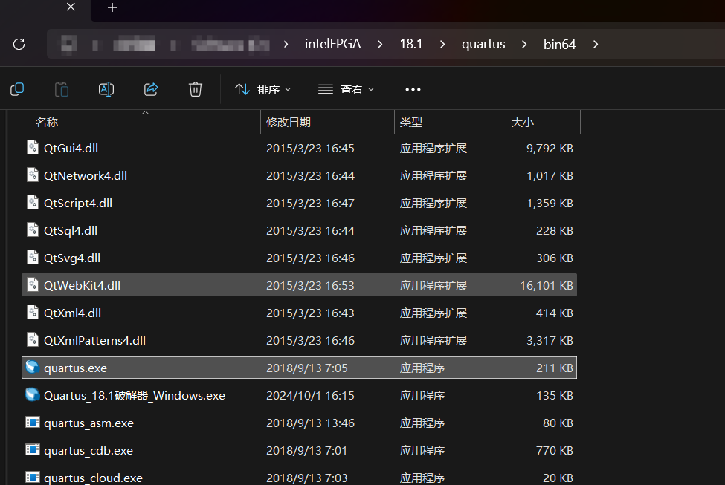
Task: Select the file name quartus.exe
Action: pos(75,368)
